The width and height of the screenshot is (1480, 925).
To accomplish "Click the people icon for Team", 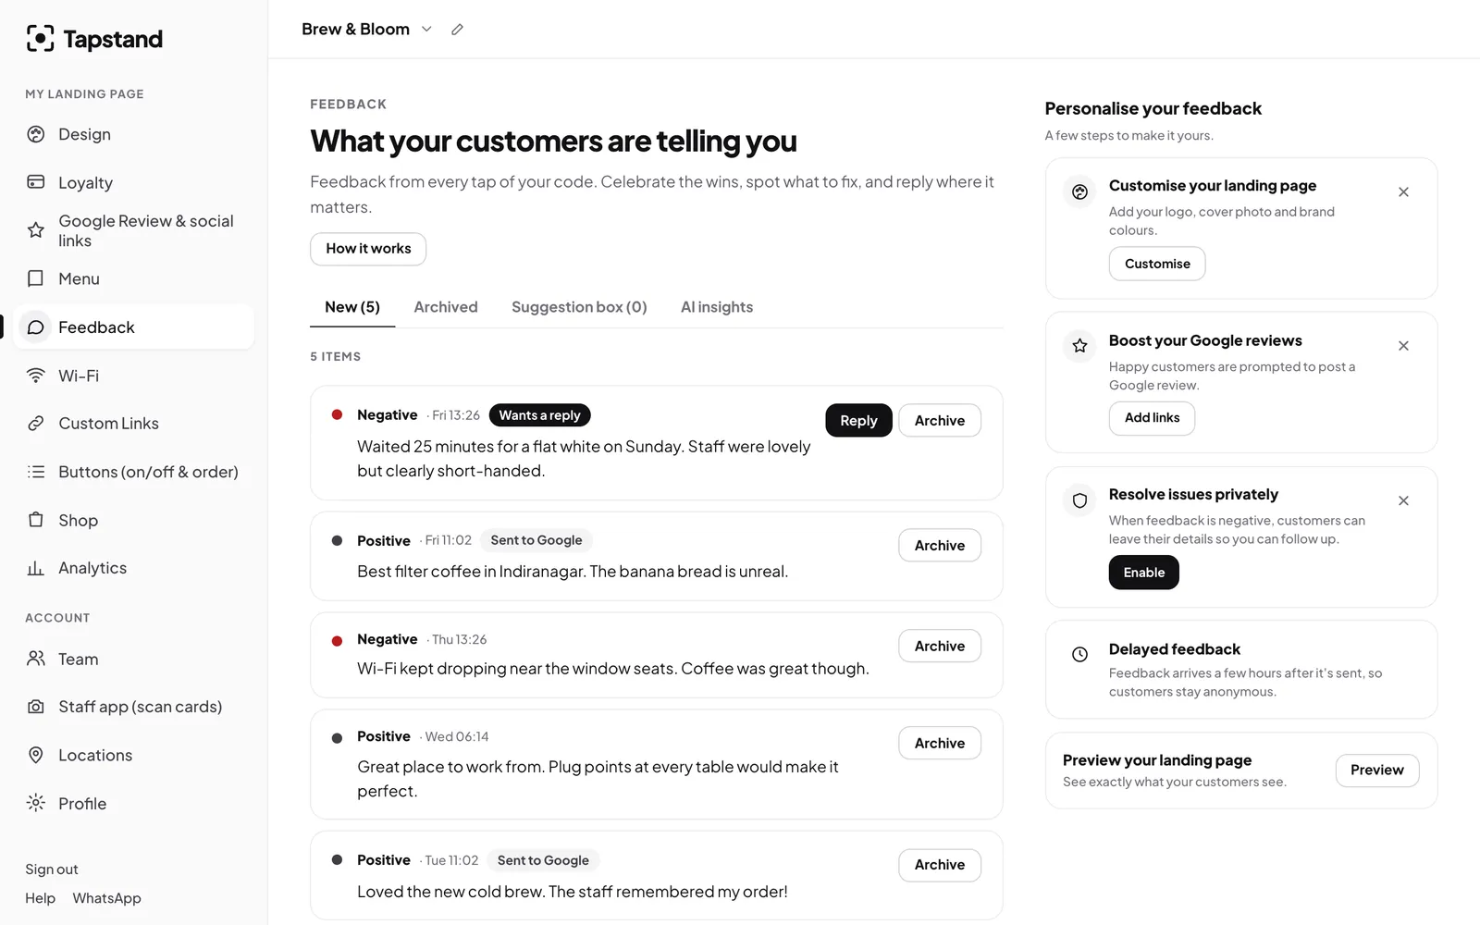I will point(36,659).
